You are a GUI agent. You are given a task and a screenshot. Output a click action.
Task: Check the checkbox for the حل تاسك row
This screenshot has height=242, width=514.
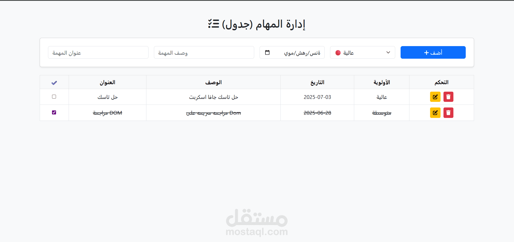click(54, 96)
